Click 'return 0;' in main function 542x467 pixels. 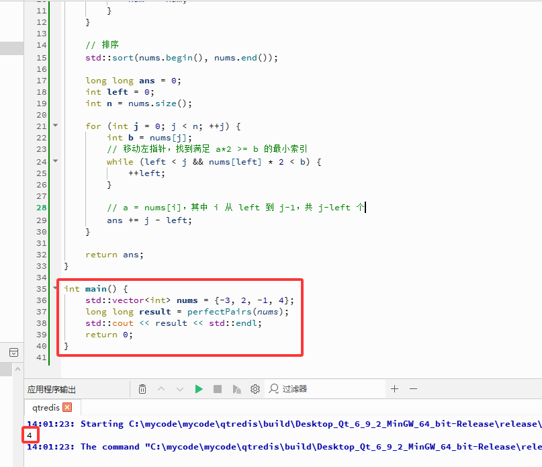point(109,335)
